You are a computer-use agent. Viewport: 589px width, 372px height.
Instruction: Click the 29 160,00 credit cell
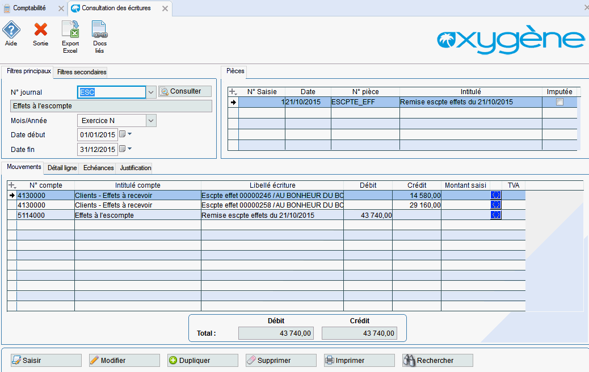pyautogui.click(x=416, y=205)
